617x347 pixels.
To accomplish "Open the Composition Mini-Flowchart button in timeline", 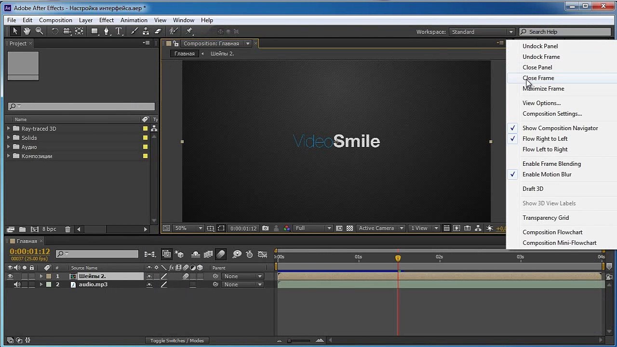I will pos(150,254).
